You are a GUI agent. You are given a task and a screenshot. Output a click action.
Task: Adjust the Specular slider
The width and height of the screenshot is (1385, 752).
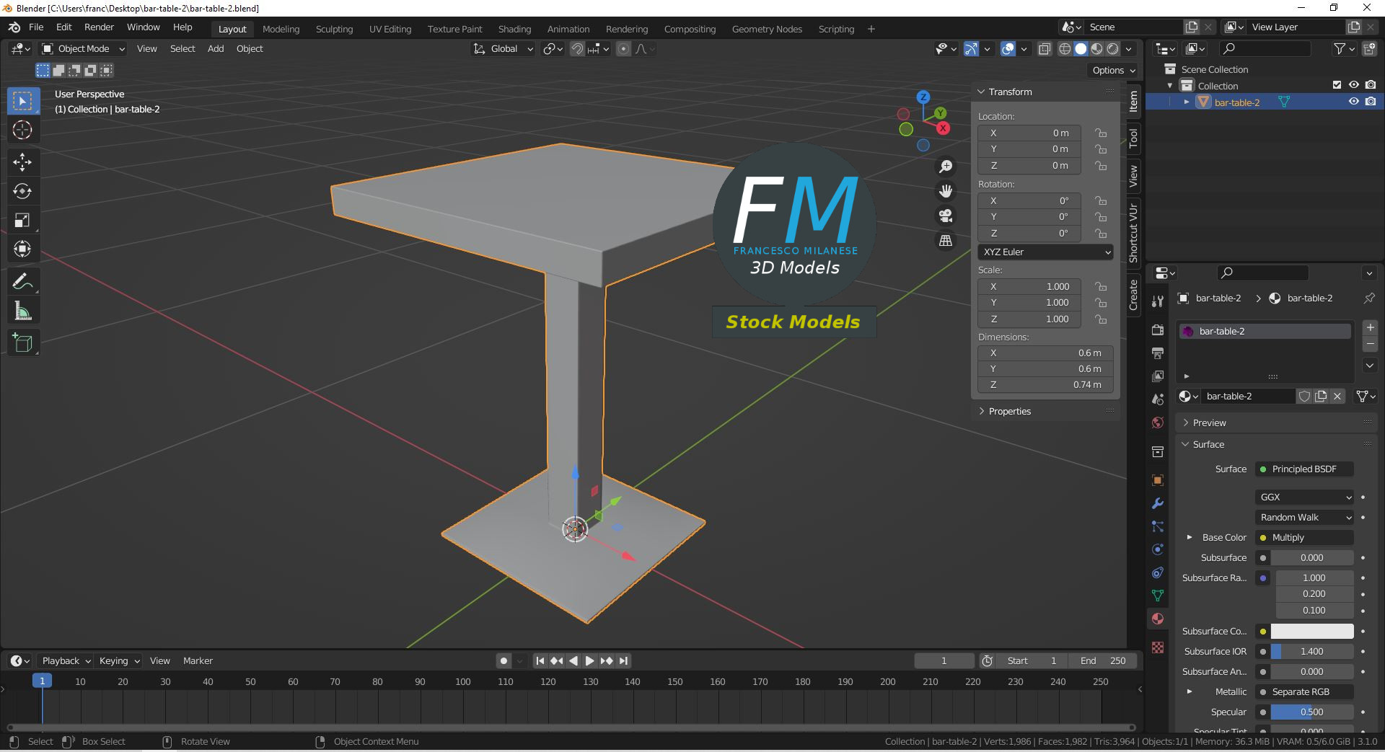point(1311,712)
